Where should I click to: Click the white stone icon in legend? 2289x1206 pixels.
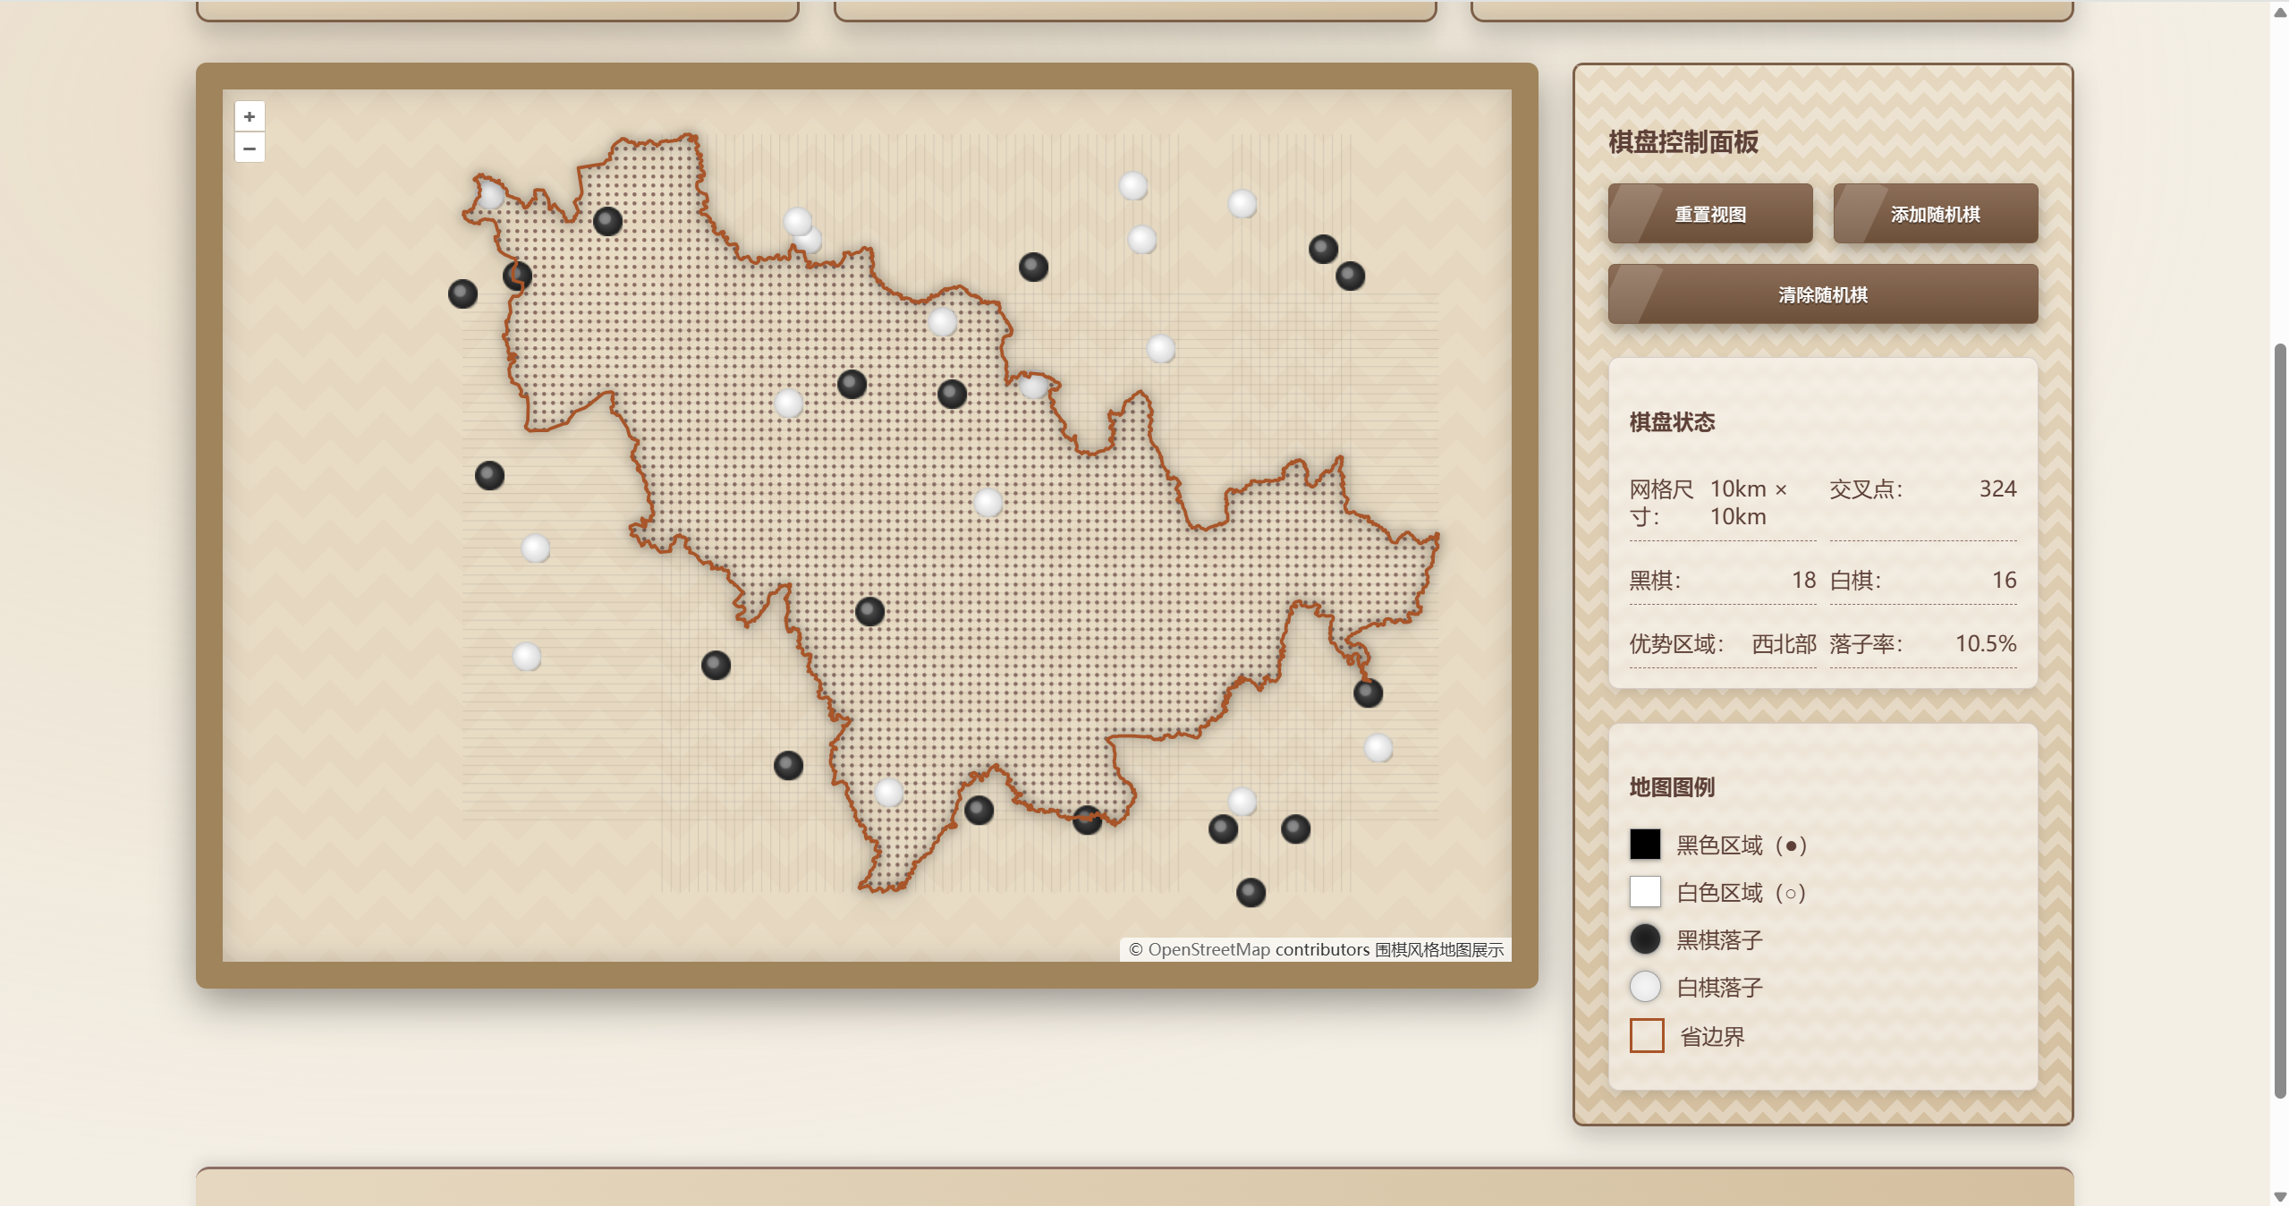click(x=1645, y=986)
